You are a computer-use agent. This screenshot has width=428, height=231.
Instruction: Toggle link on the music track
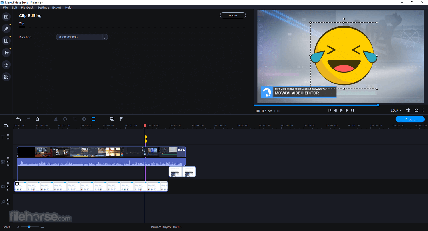[x=8, y=204]
